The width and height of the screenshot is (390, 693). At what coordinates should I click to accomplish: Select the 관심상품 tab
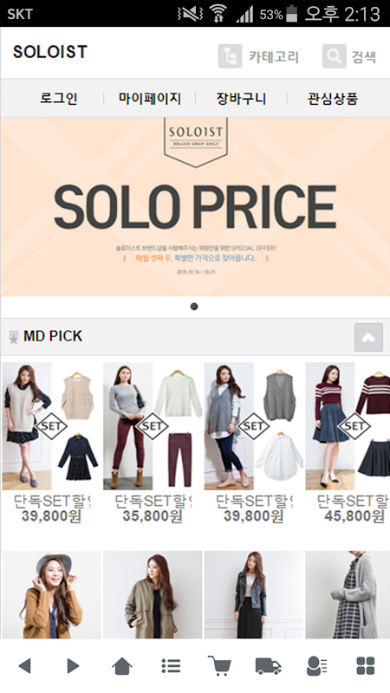coord(333,98)
